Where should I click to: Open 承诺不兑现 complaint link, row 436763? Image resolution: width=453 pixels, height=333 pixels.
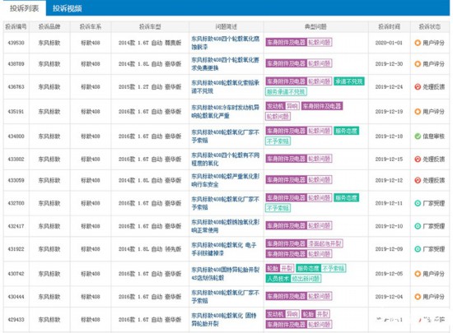tap(226, 87)
